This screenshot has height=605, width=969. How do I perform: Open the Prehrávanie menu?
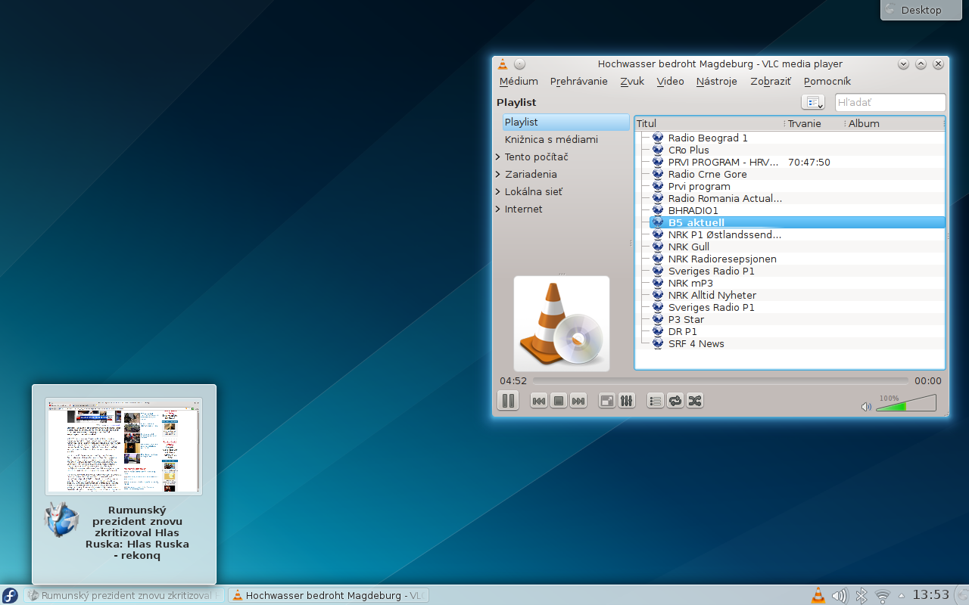click(579, 81)
